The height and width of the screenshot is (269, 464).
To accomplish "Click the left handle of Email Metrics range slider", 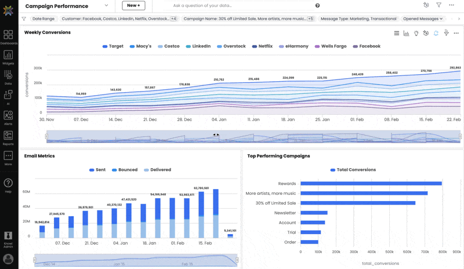I will point(35,260).
